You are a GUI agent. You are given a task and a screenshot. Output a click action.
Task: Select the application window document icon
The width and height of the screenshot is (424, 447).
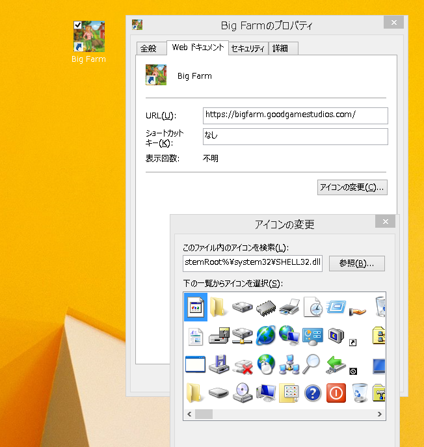(196, 307)
